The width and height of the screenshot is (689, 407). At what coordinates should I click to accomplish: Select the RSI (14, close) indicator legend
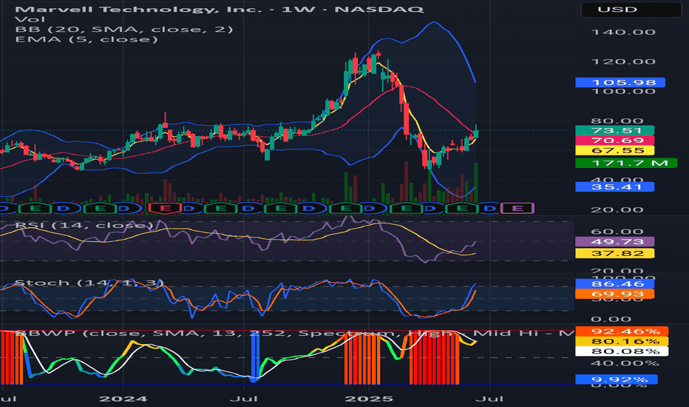tap(84, 225)
